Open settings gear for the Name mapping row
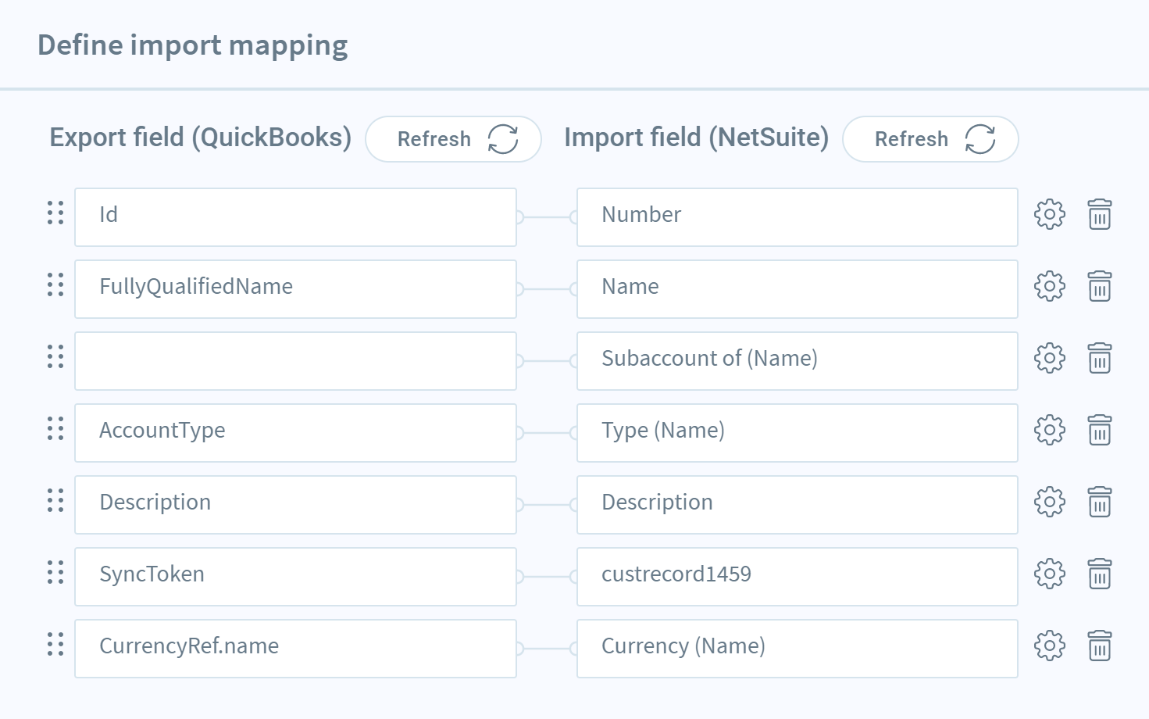Viewport: 1149px width, 719px height. [1049, 286]
